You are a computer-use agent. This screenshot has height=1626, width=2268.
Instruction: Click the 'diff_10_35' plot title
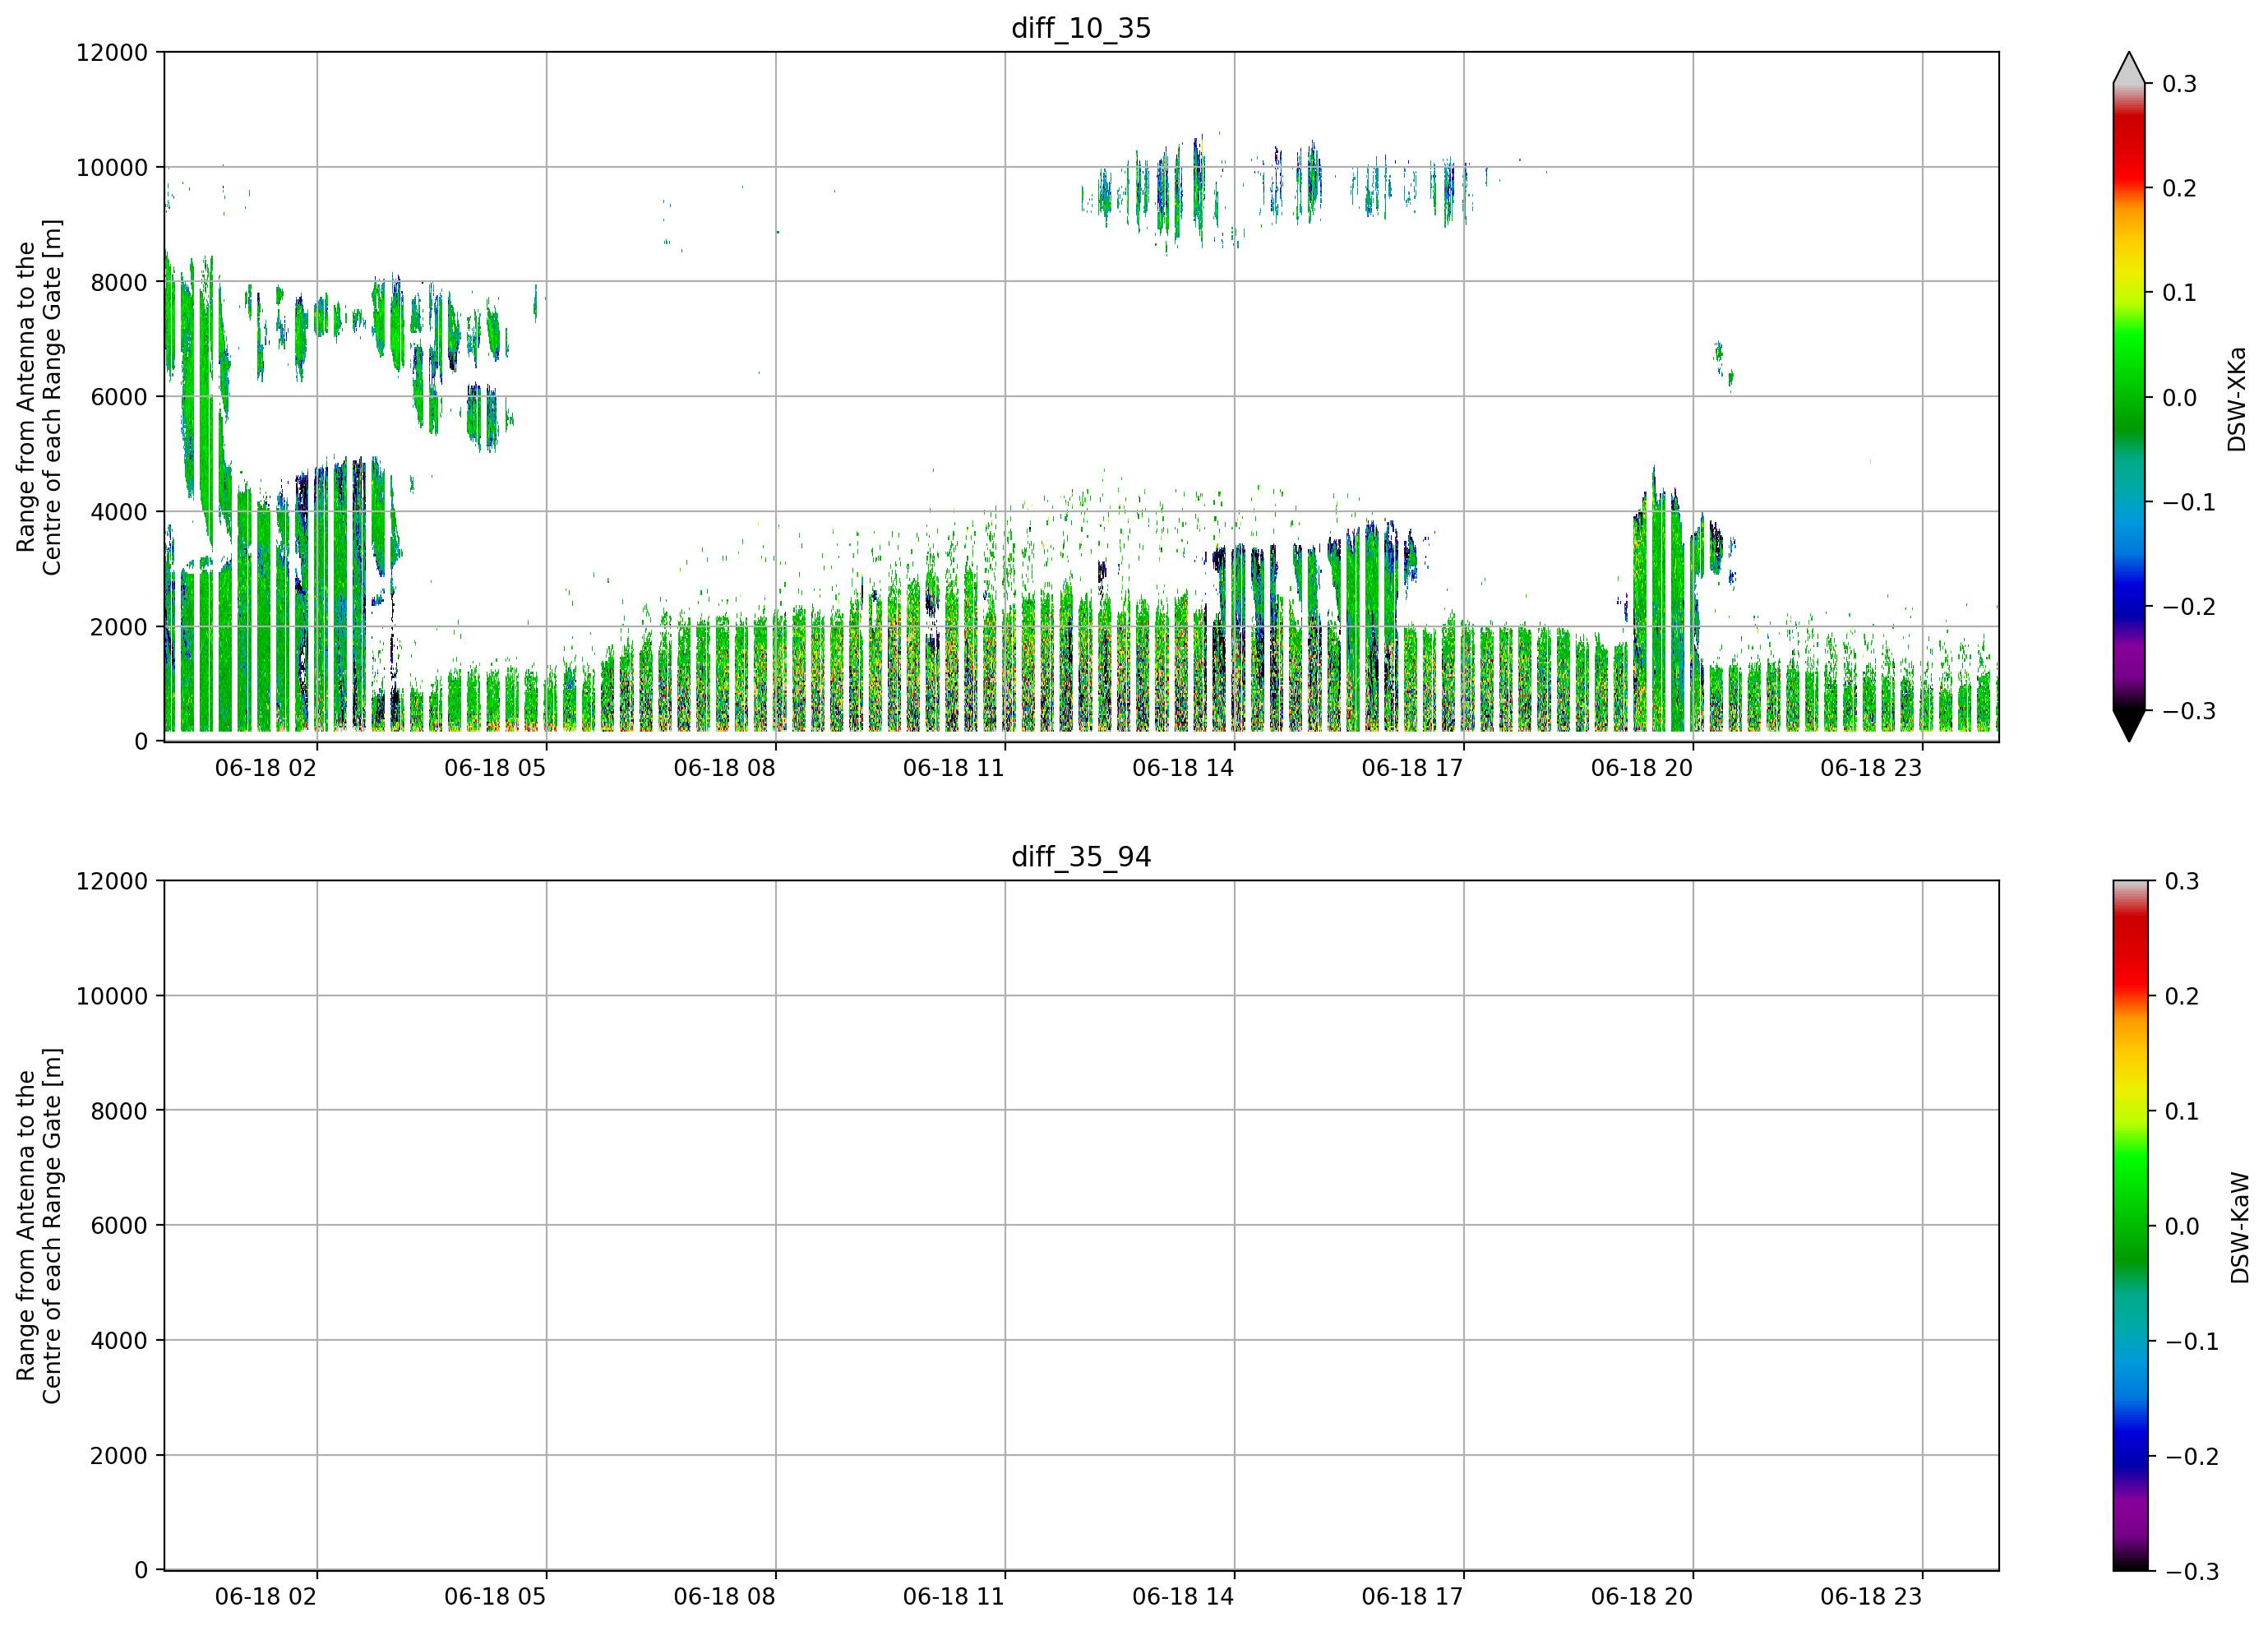pos(1081,28)
